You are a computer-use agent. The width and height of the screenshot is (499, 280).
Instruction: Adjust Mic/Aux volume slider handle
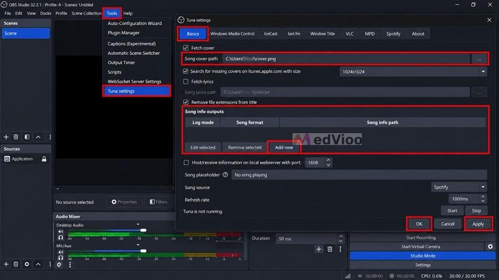point(143,251)
